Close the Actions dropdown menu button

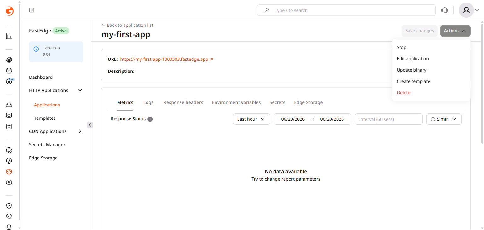coord(455,31)
